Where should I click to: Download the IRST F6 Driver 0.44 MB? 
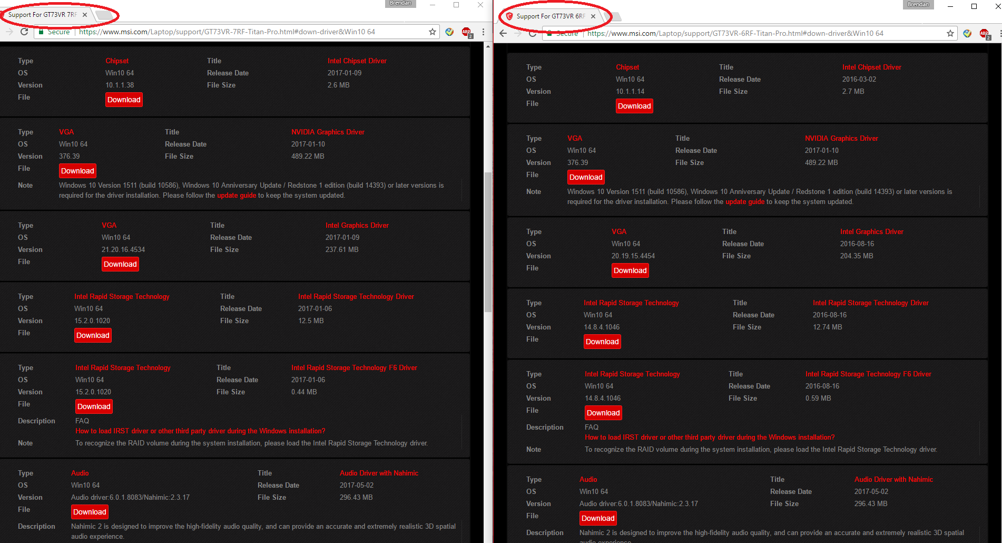pos(94,406)
